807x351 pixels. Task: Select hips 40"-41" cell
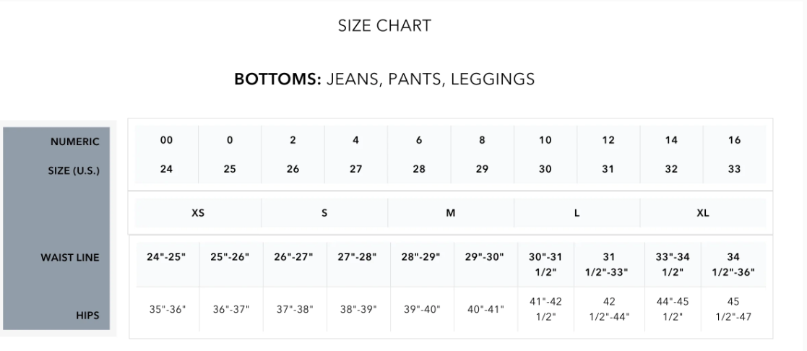click(x=486, y=309)
